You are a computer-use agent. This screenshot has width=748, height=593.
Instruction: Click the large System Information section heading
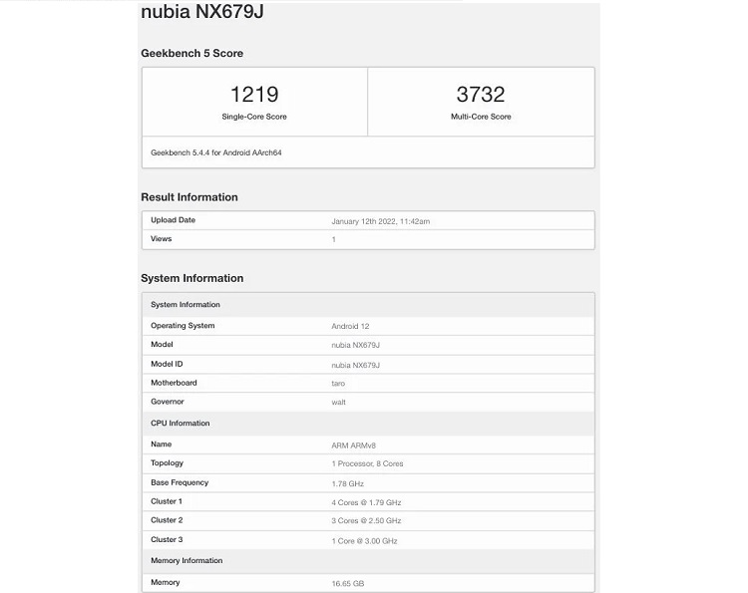tap(192, 278)
